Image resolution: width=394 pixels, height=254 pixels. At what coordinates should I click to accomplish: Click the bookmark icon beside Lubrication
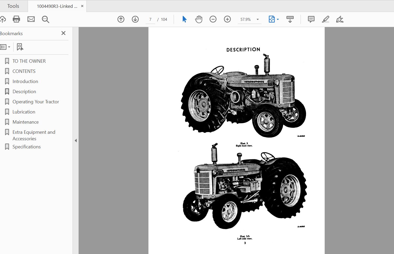(7, 112)
